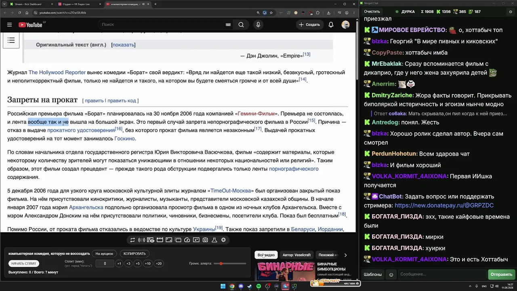This screenshot has width=517, height=291.
Task: Take a screenshot with the camera icon
Action: pyautogui.click(x=205, y=240)
